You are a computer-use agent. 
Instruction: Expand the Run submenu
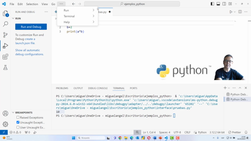[78, 10]
